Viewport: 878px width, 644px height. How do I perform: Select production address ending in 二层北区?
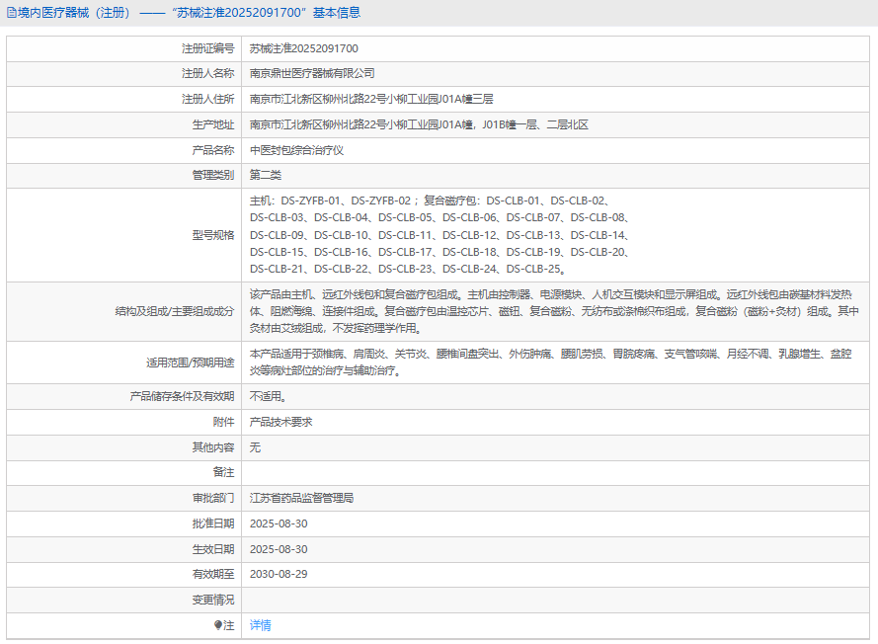419,124
